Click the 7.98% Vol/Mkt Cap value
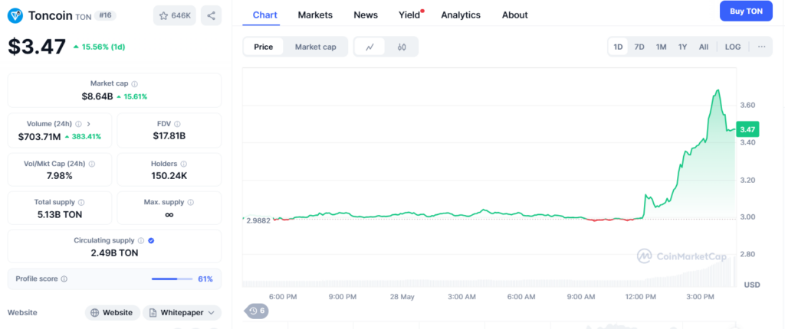This screenshot has width=785, height=329. click(x=60, y=175)
